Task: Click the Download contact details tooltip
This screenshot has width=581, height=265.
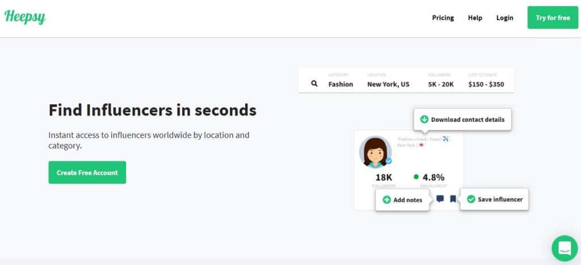Action: click(x=462, y=119)
